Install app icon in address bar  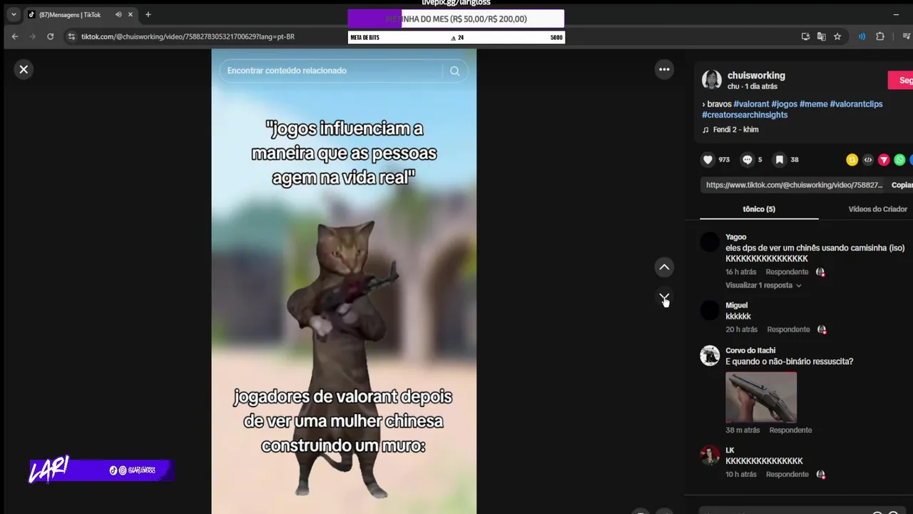click(806, 36)
